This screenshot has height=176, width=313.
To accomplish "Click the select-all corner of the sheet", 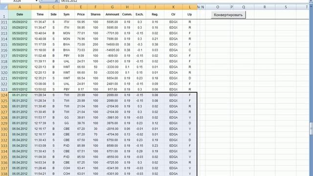I will point(4,7).
